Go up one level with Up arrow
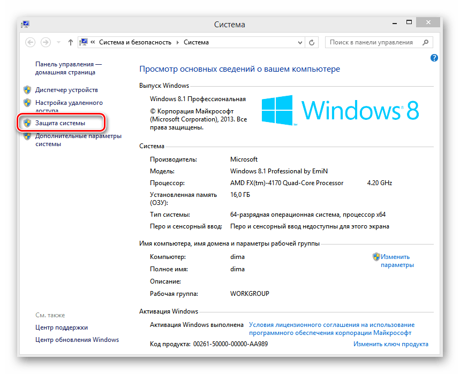460x374 pixels. (70, 42)
